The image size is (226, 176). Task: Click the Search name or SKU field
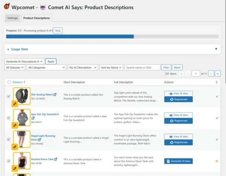pyautogui.click(x=142, y=68)
